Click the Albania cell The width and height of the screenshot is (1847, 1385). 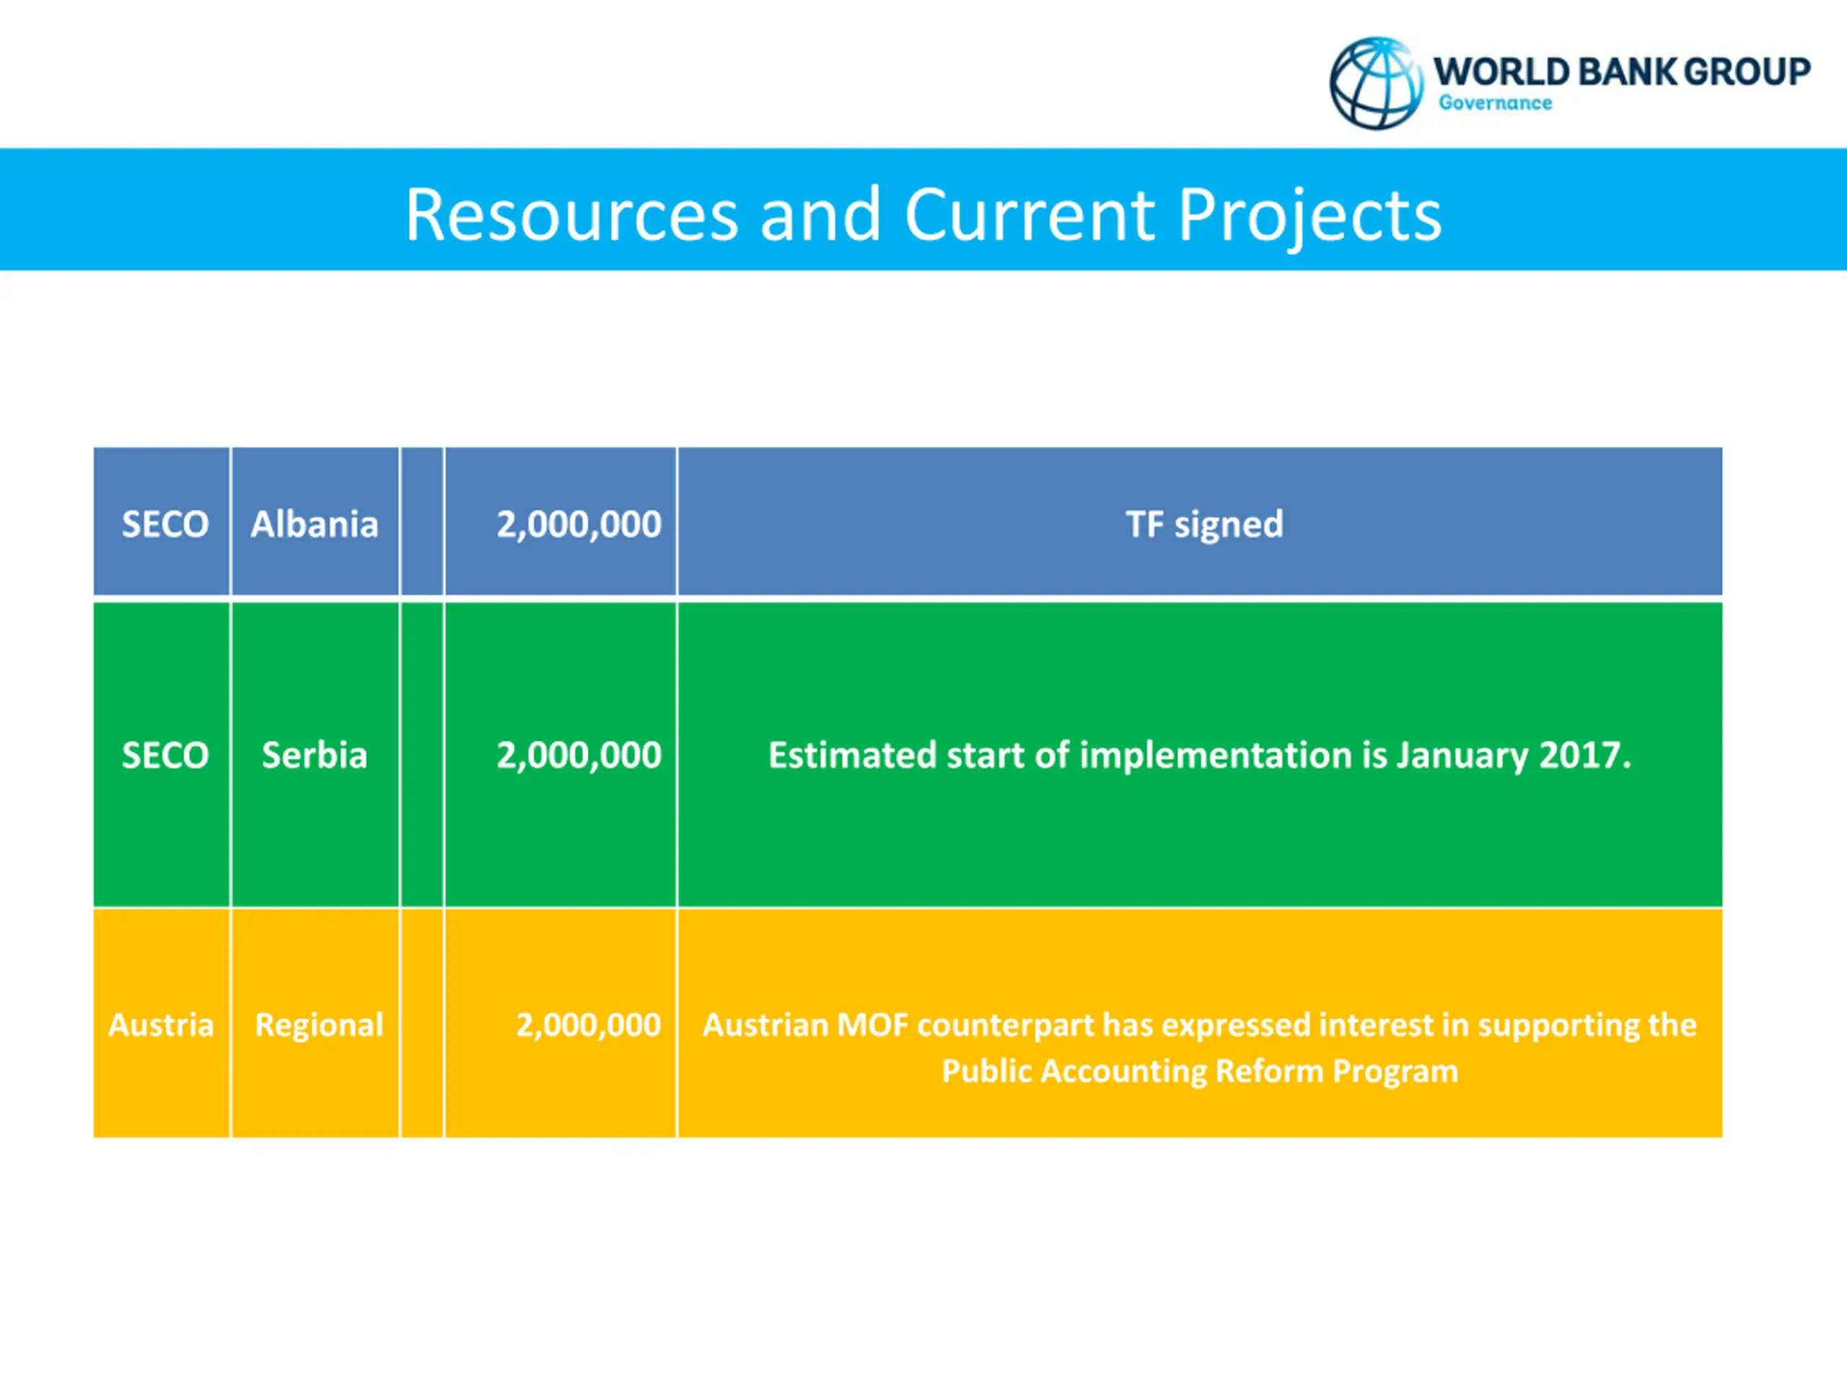315,522
